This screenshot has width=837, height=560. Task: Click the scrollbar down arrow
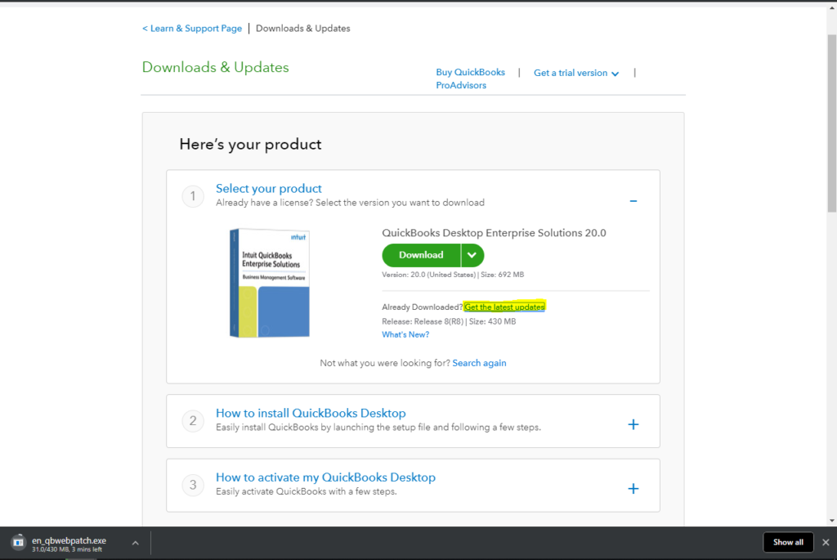831,521
